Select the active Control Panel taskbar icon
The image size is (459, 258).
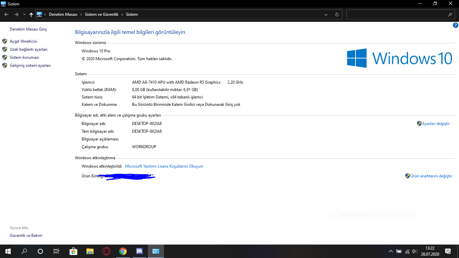tap(156, 251)
